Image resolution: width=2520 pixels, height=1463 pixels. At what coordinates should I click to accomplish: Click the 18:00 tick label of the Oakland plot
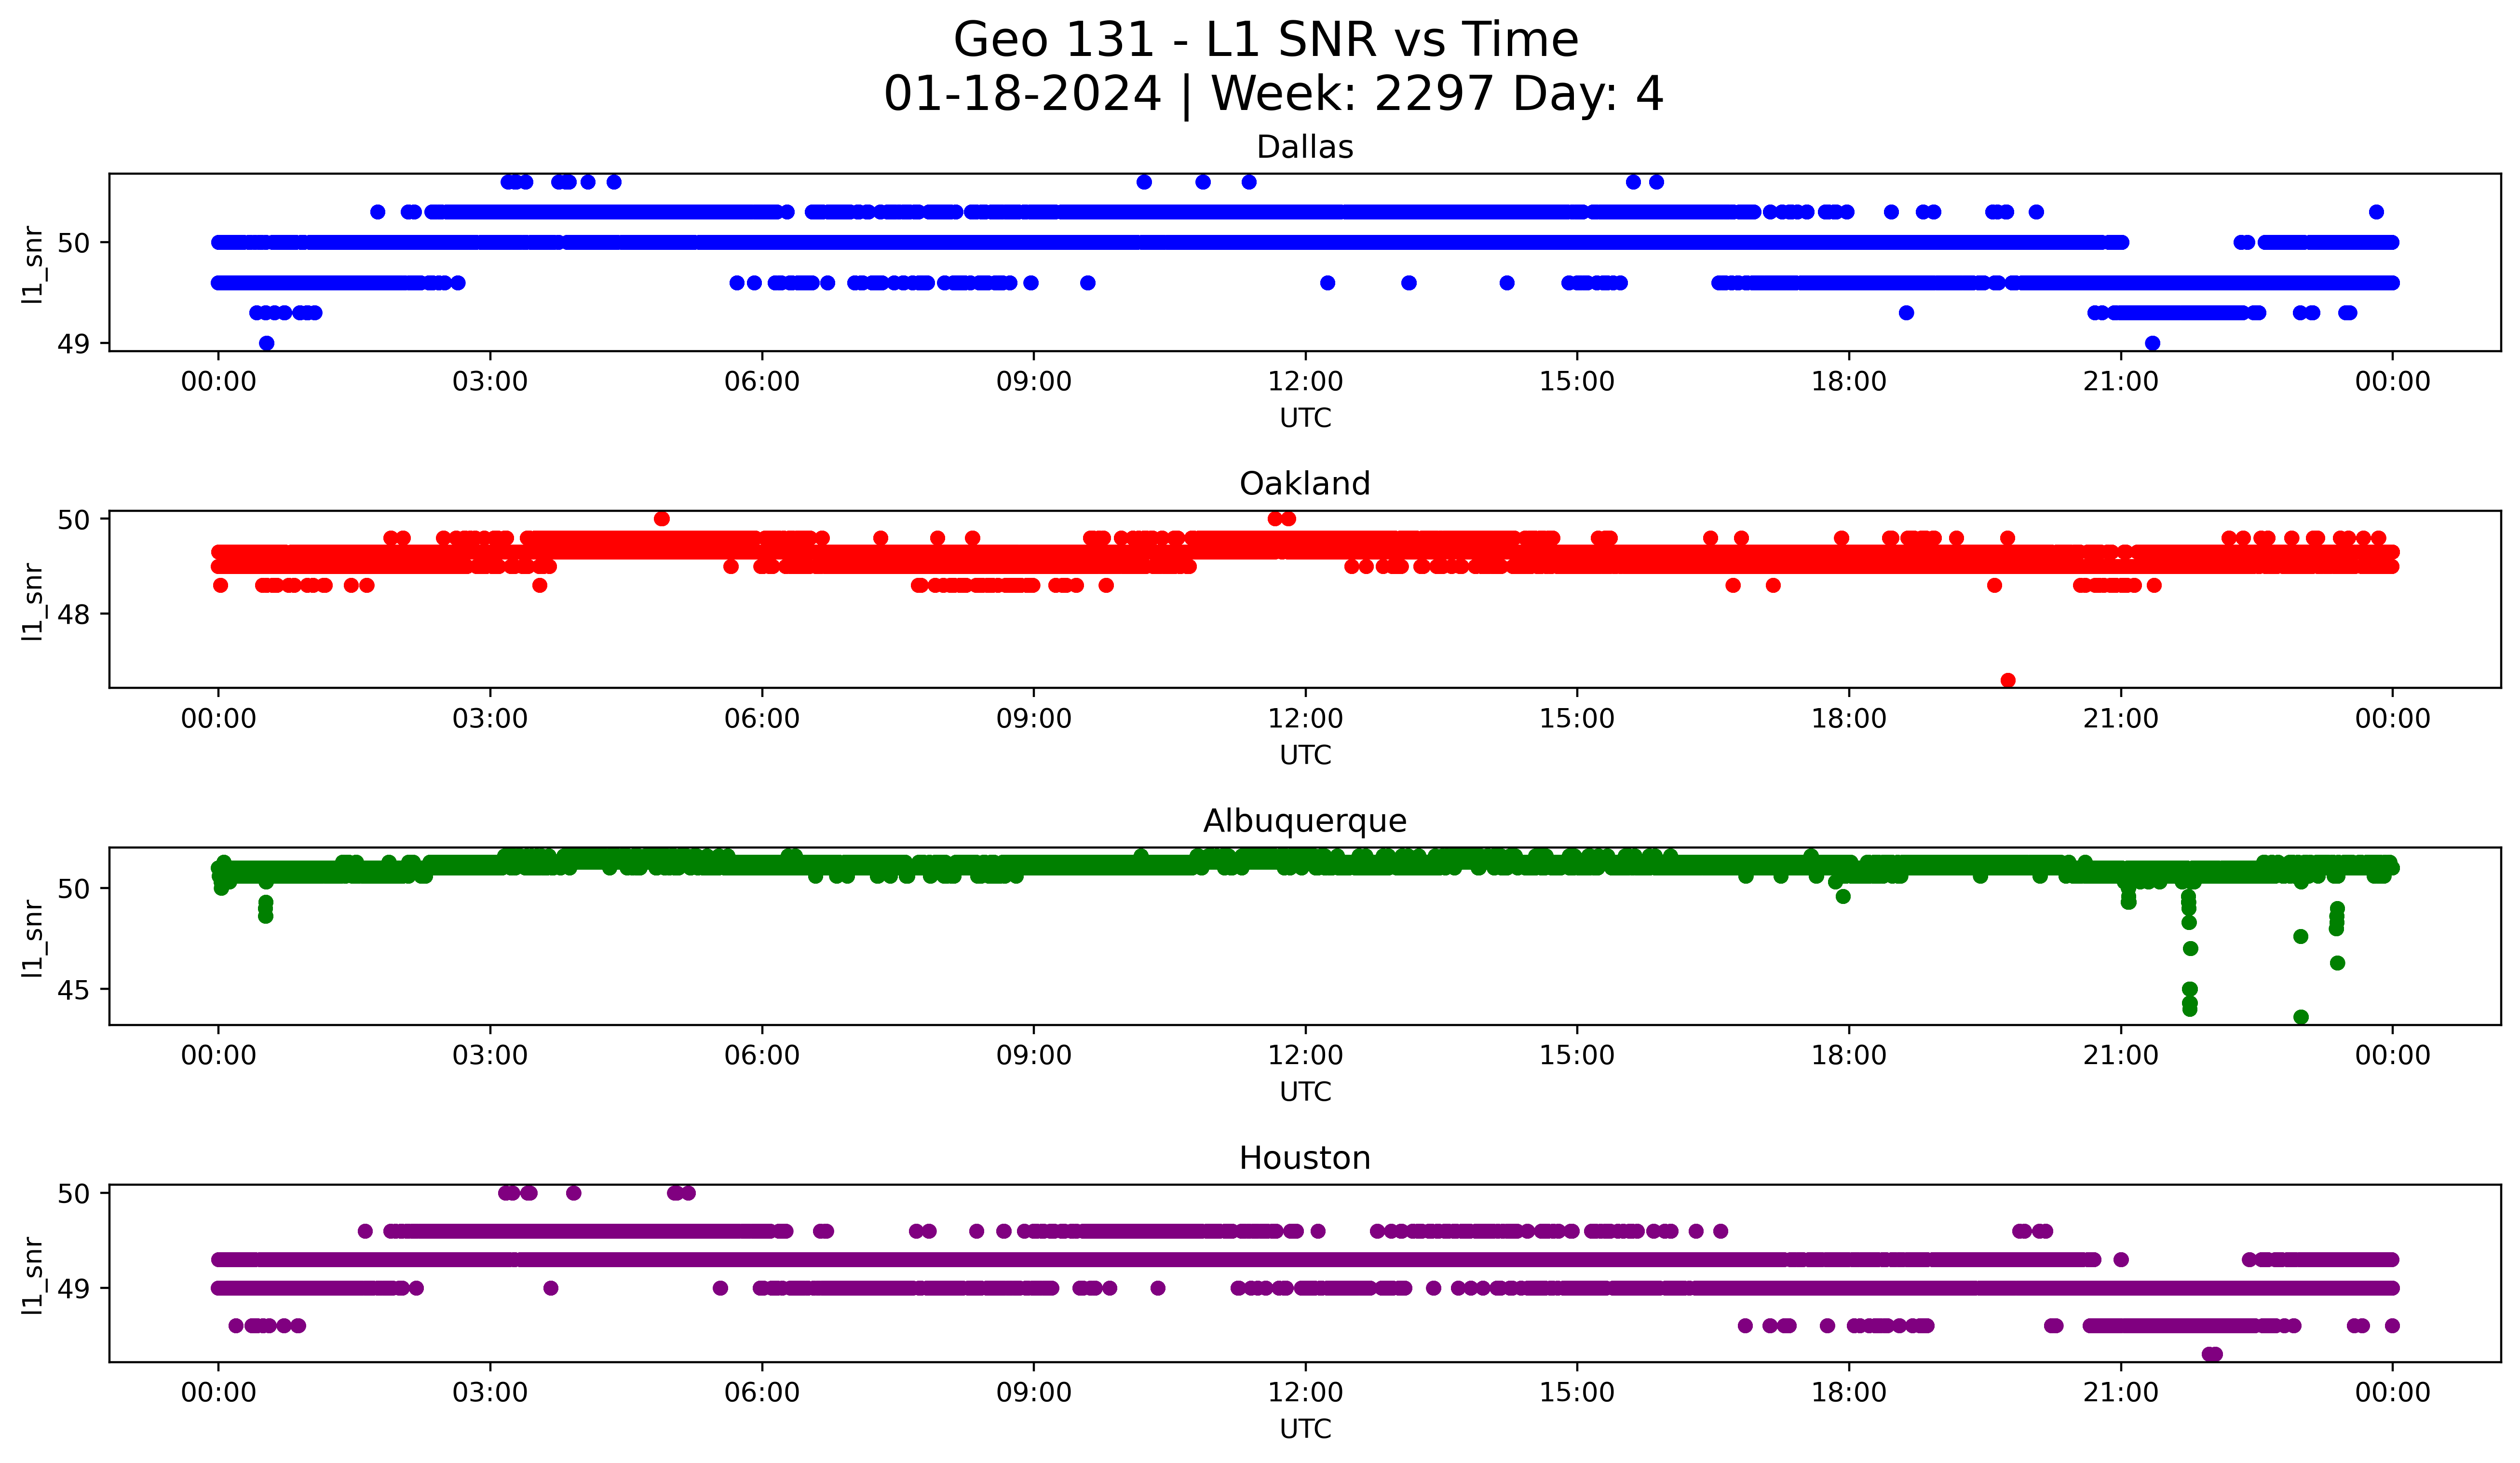coord(1848,719)
